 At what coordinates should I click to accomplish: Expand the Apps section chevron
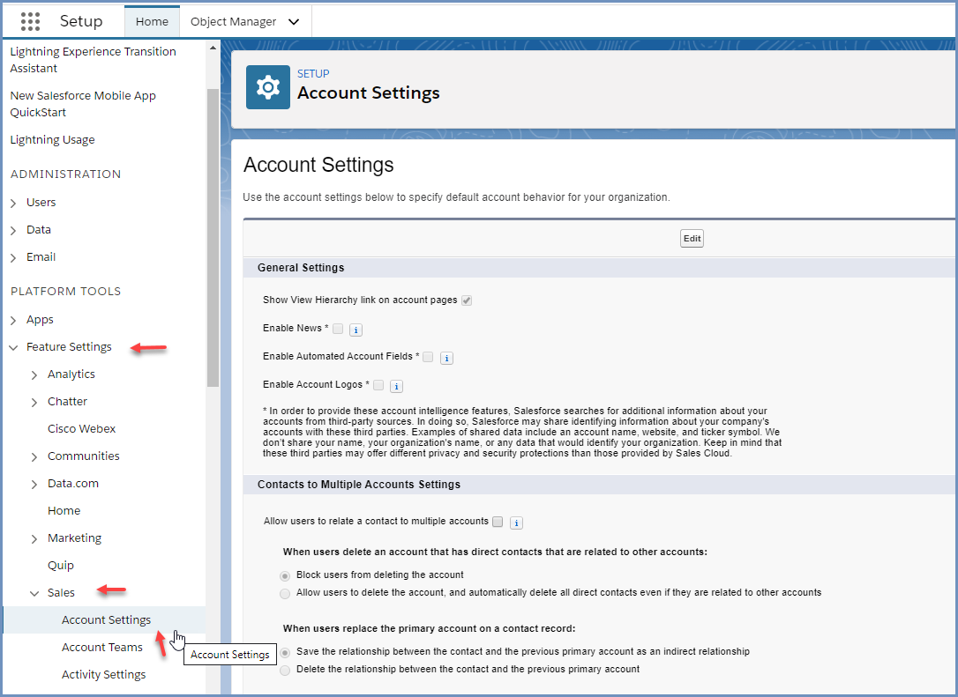pos(13,321)
